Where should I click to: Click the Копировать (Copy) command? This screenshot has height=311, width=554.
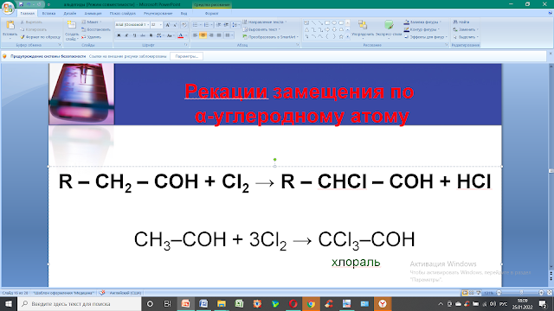(33, 29)
